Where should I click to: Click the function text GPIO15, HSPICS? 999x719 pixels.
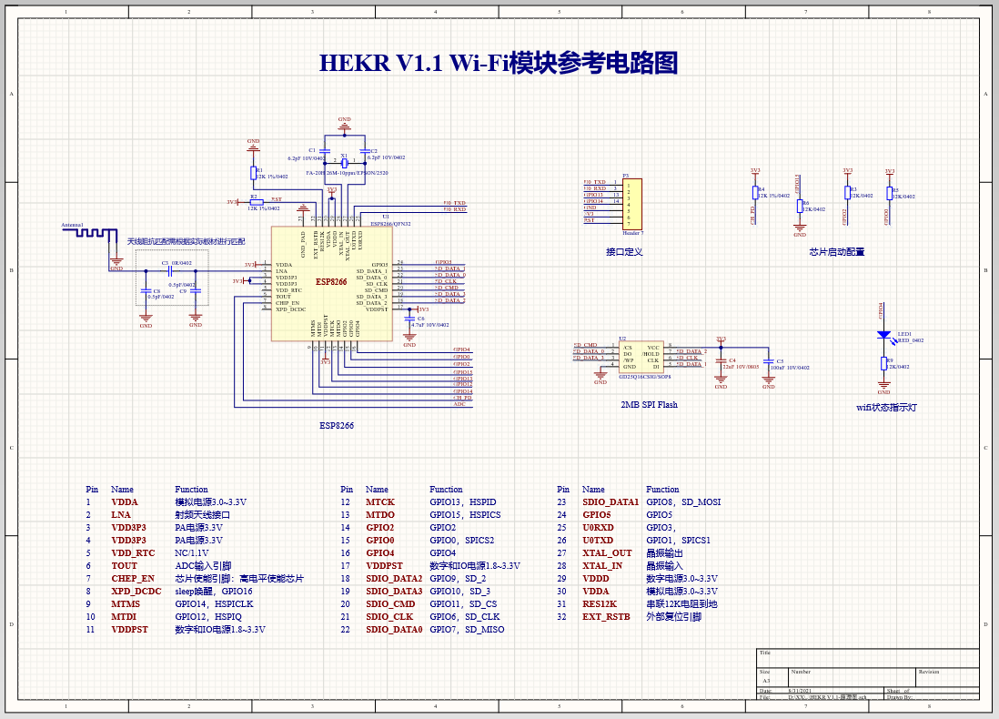(x=465, y=514)
